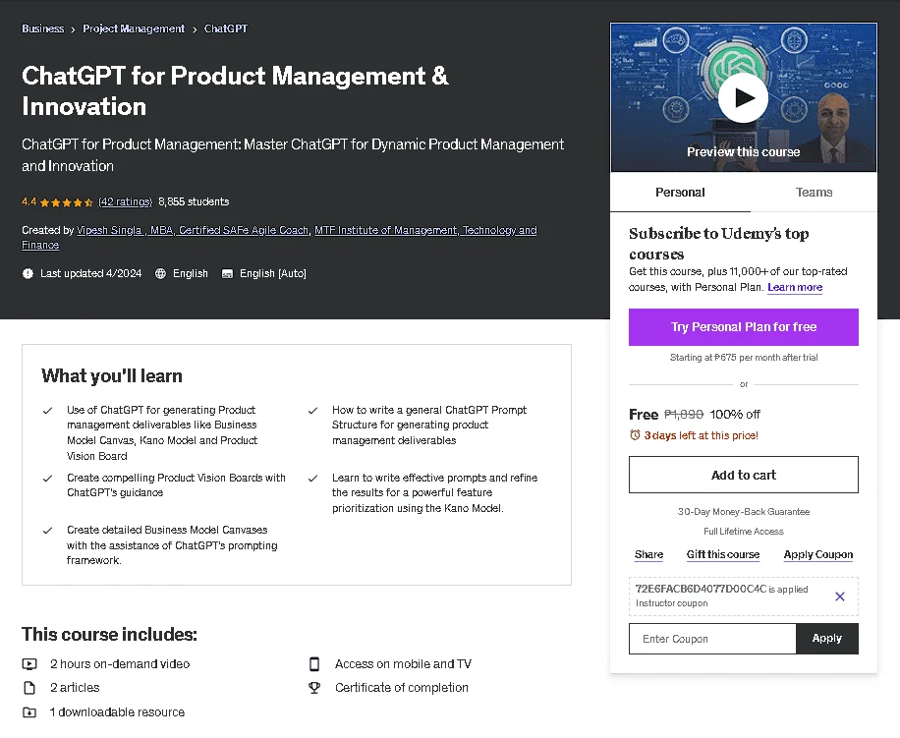Click breadcrumb chevron after Business
This screenshot has height=738, width=900.
(x=74, y=29)
